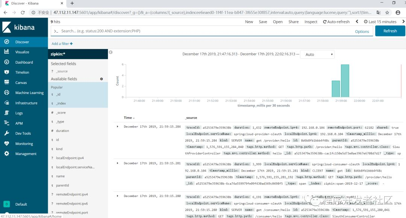Select the Timelion icon in sidebar
Viewport: 406px width, 218px height.
(x=6, y=72)
